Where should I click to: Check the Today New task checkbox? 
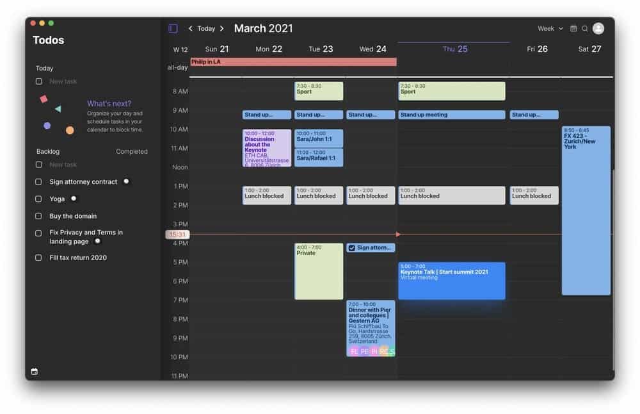[x=39, y=81]
